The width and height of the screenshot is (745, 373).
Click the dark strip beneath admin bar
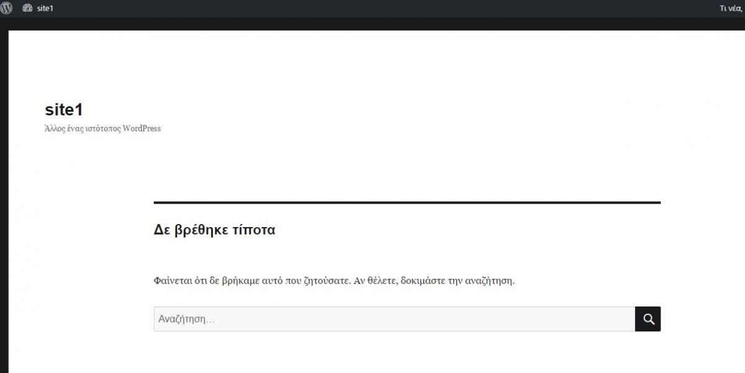pyautogui.click(x=372, y=24)
